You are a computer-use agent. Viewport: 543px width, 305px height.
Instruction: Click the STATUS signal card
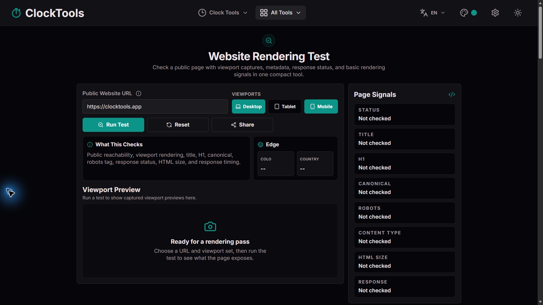coord(404,114)
